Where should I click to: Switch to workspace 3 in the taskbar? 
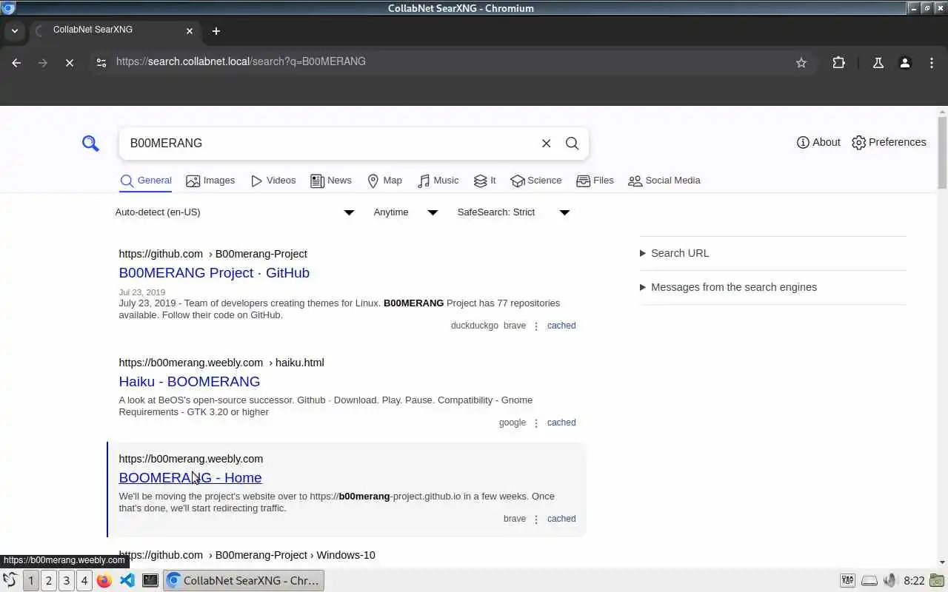pos(67,581)
